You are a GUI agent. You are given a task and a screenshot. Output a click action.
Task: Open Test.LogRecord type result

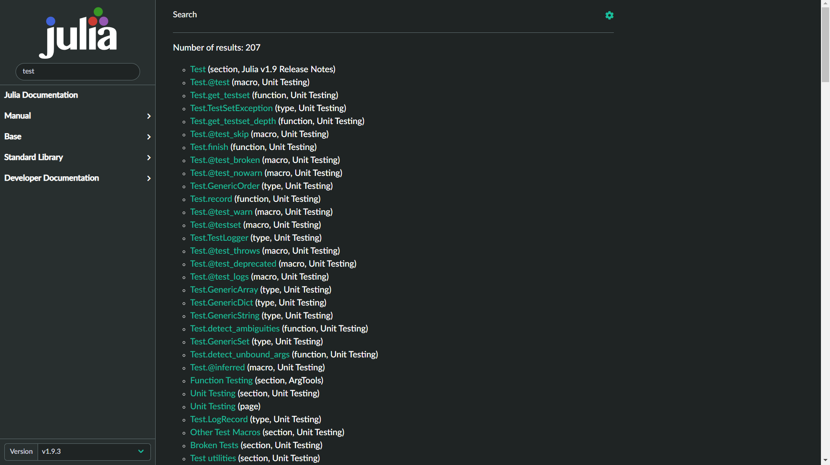point(219,420)
